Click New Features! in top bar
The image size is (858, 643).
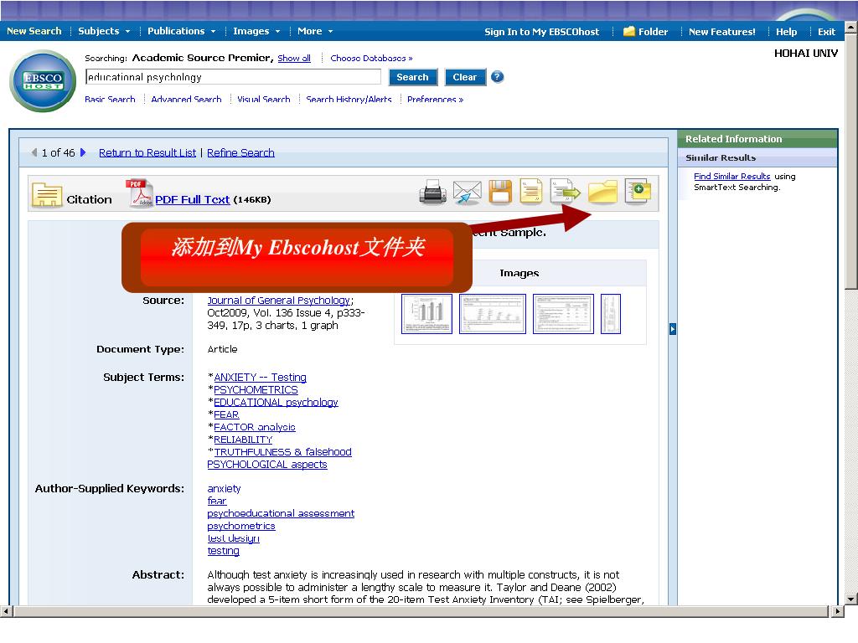(x=721, y=32)
